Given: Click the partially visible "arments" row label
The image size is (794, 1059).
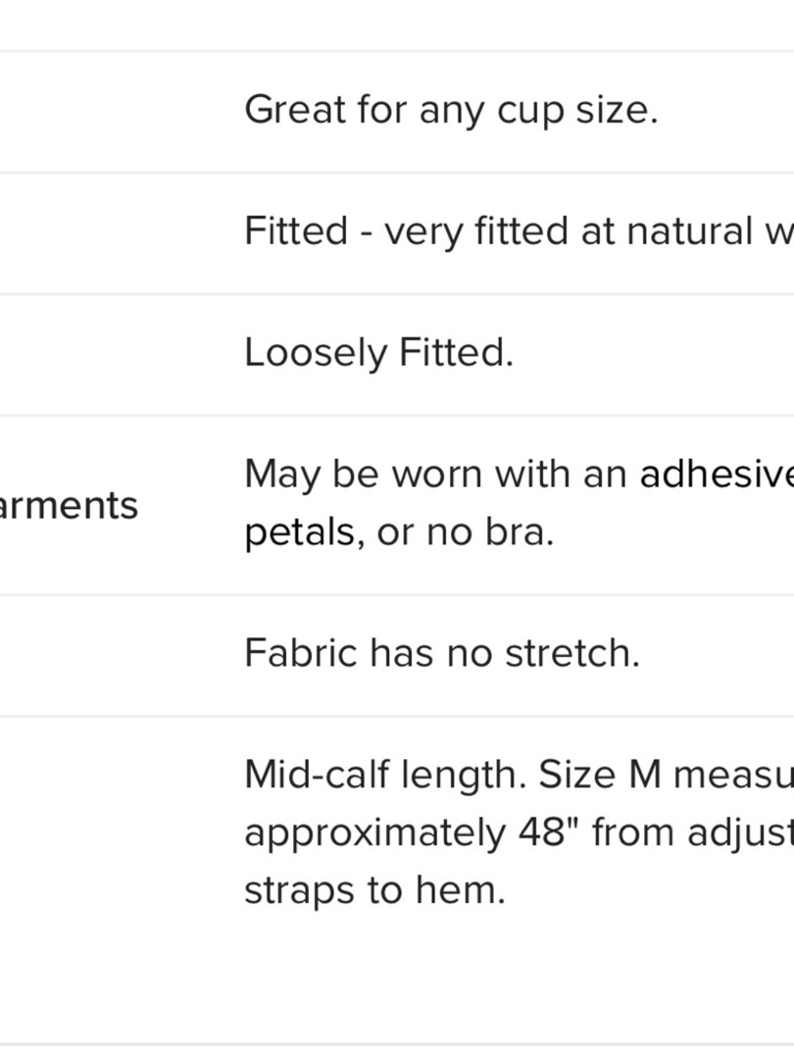Looking at the screenshot, I should [69, 505].
